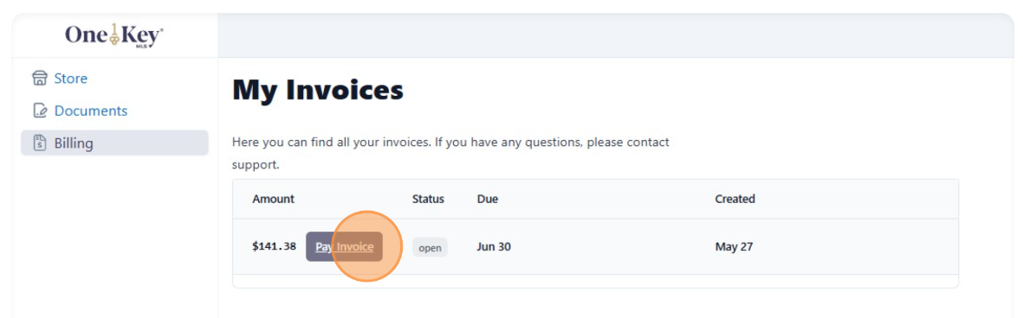The width and height of the screenshot is (1023, 318).
Task: Select the Billing sidebar item
Action: [115, 143]
